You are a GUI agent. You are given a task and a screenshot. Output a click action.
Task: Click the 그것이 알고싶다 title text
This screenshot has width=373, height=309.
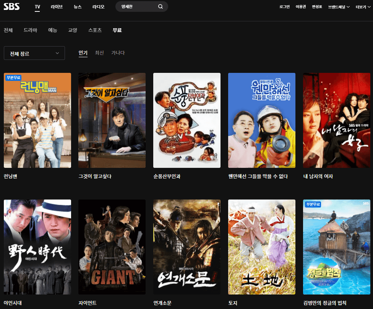click(x=95, y=176)
